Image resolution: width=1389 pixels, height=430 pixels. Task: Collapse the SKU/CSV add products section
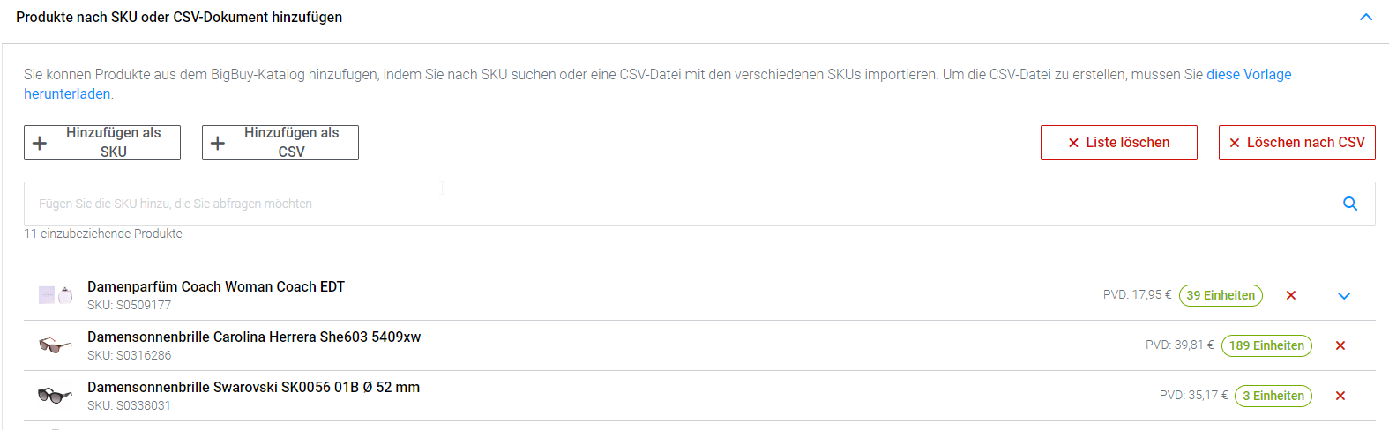[1366, 17]
